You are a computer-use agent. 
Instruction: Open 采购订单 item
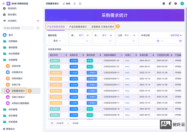[16, 85]
